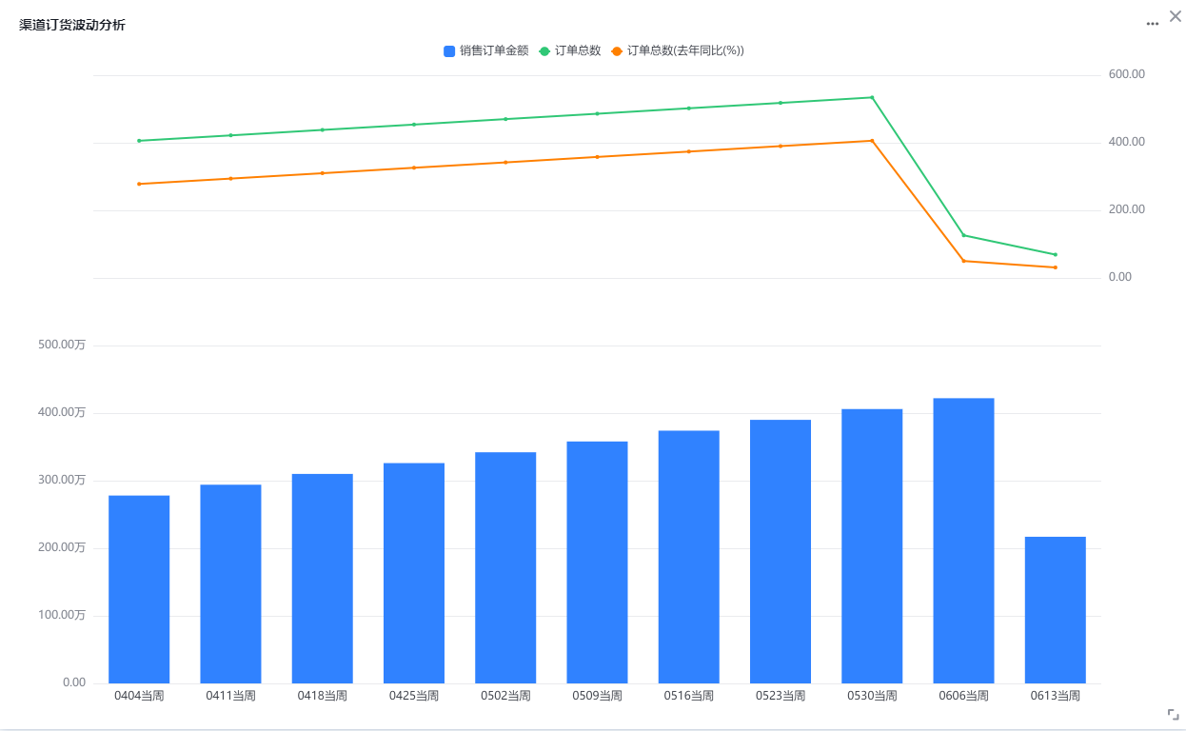
Task: Close the chart dialog with the X
Action: pyautogui.click(x=1175, y=15)
